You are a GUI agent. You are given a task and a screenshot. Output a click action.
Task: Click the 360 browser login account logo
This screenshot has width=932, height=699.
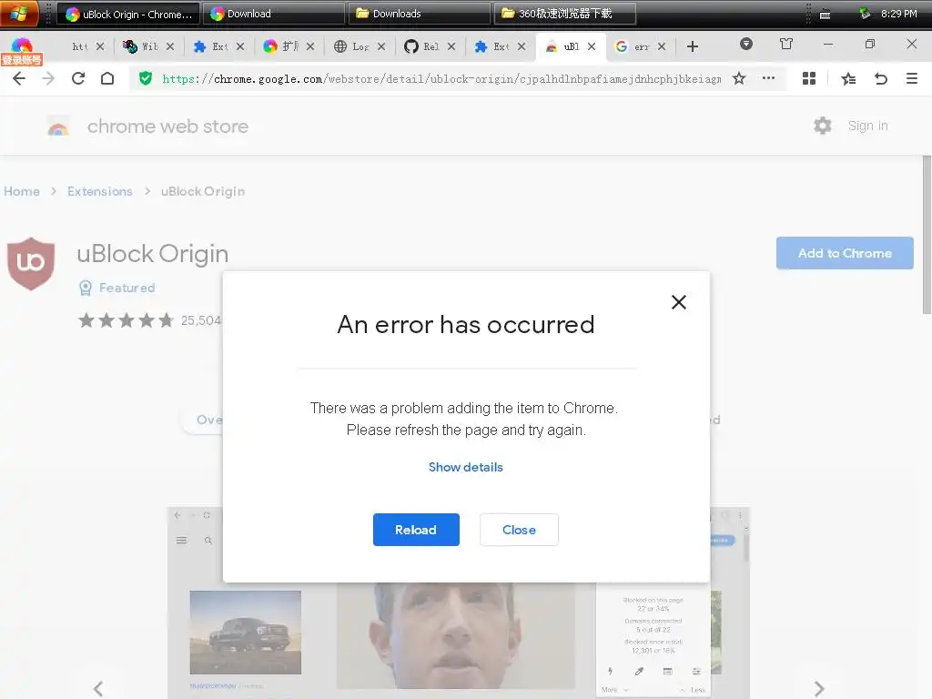22,51
